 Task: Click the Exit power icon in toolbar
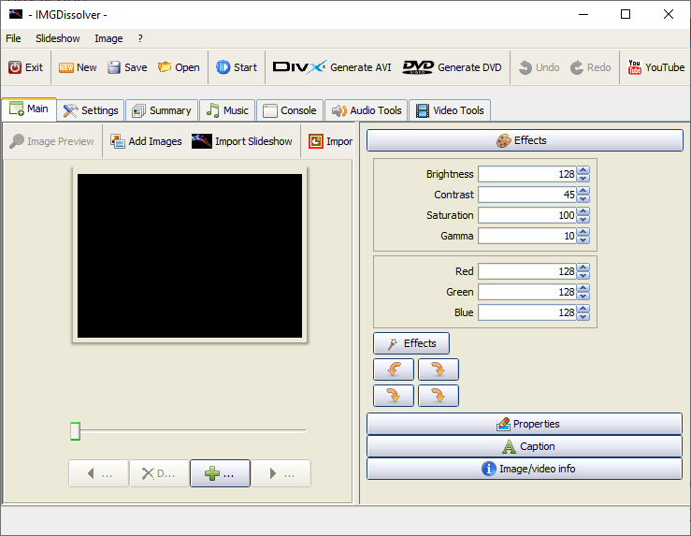[x=15, y=67]
